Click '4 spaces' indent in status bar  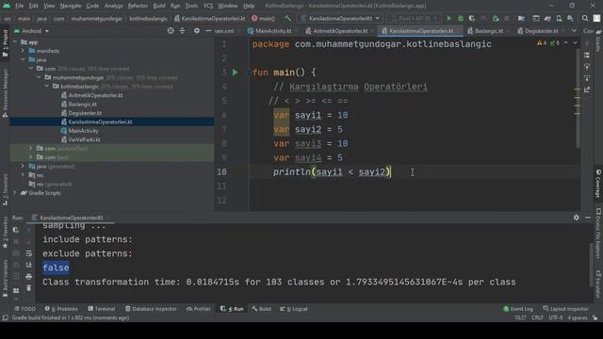(578, 318)
